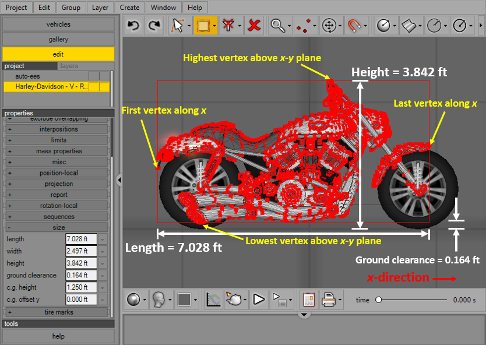
Task: Open the Project menu
Action: click(16, 8)
